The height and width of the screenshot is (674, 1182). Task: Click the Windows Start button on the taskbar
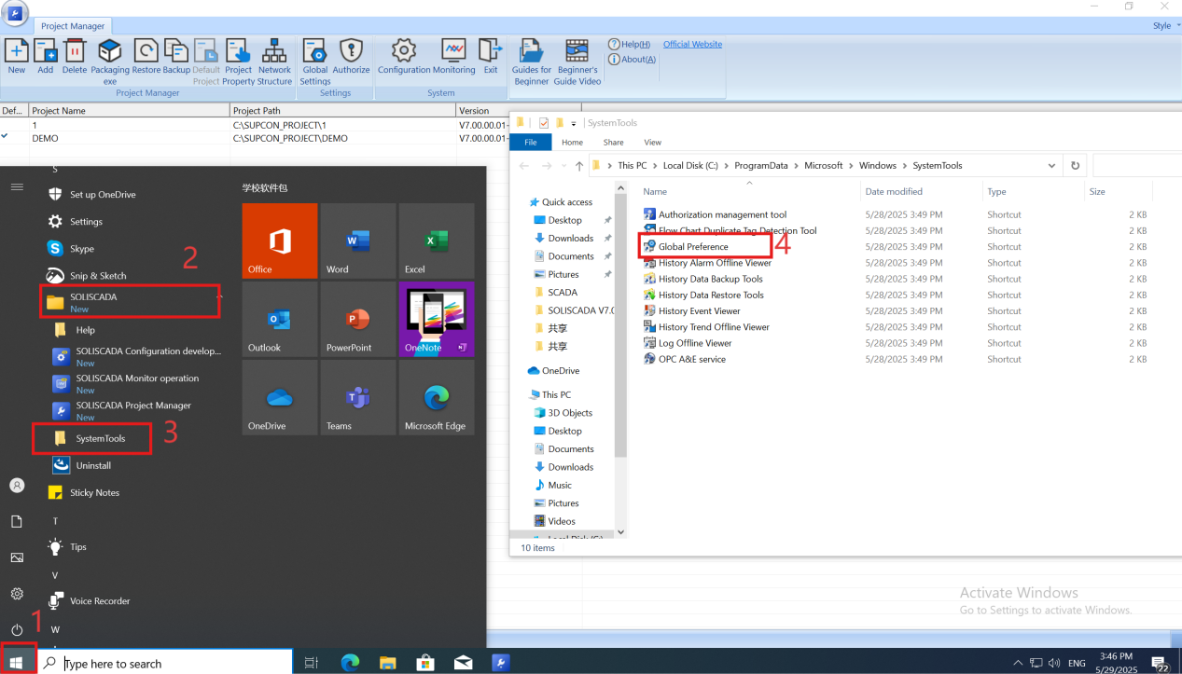tap(17, 663)
